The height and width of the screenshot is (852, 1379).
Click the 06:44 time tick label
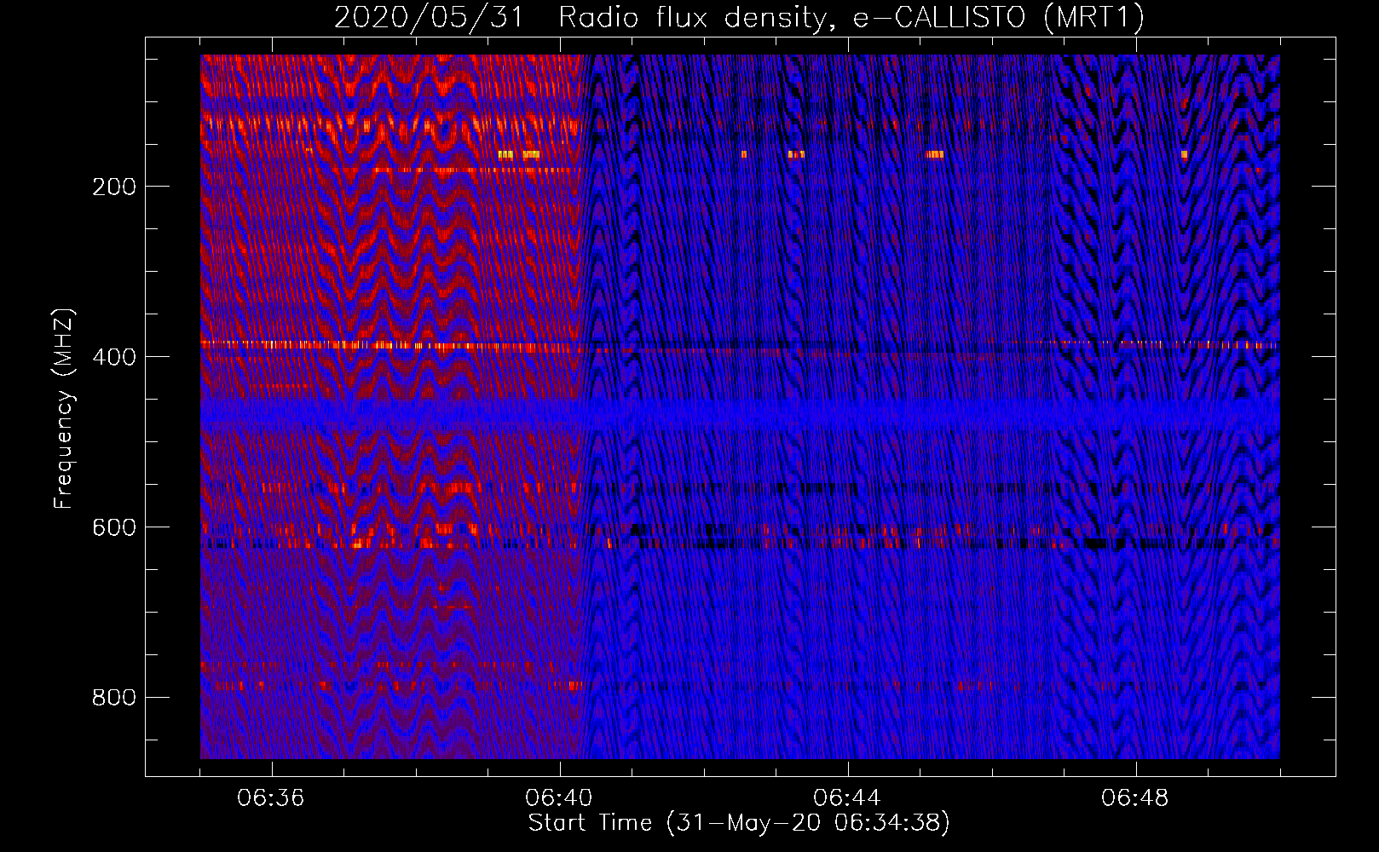click(x=847, y=798)
